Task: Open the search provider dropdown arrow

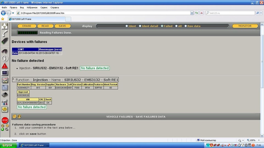Action: click(261, 13)
